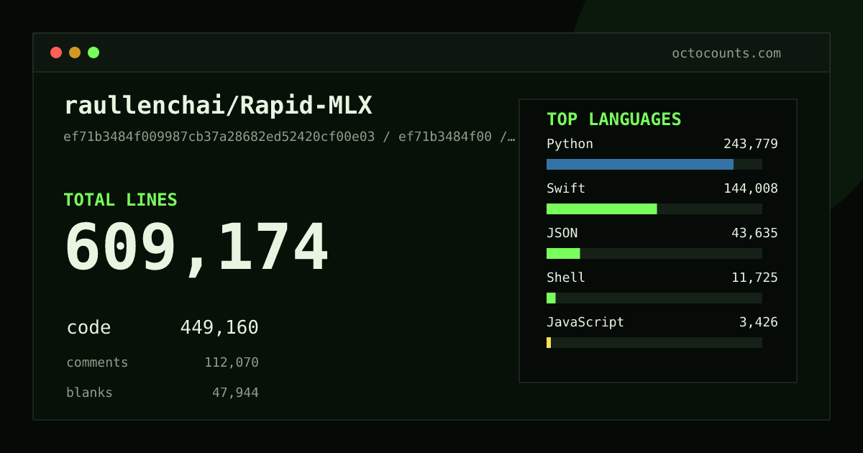Click the comments label
The image size is (863, 453).
tap(97, 362)
